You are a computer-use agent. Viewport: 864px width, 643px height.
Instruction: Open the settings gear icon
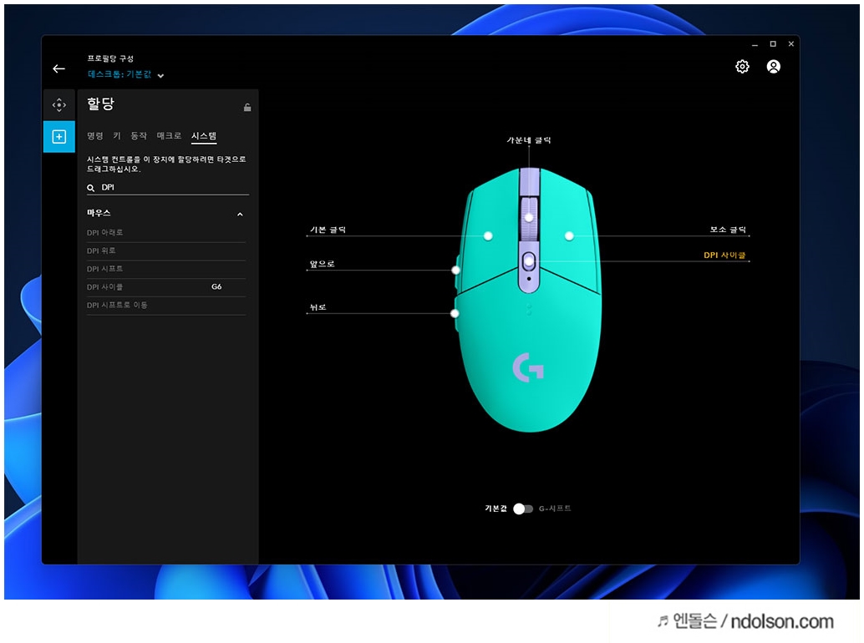pyautogui.click(x=742, y=67)
